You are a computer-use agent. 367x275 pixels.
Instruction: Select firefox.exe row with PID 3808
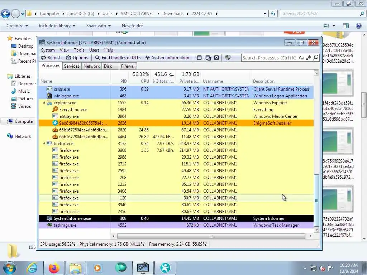176,150
